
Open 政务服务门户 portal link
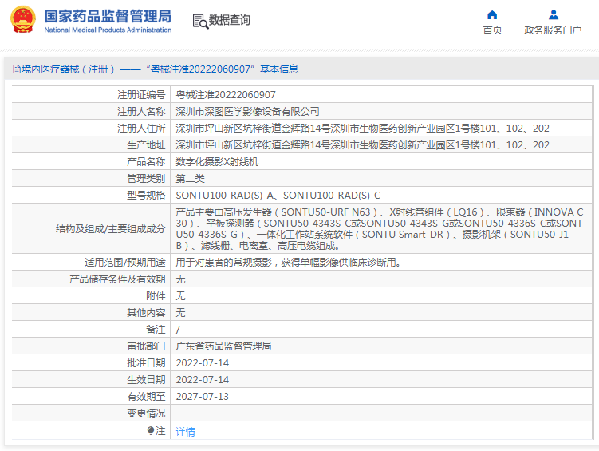pos(553,30)
